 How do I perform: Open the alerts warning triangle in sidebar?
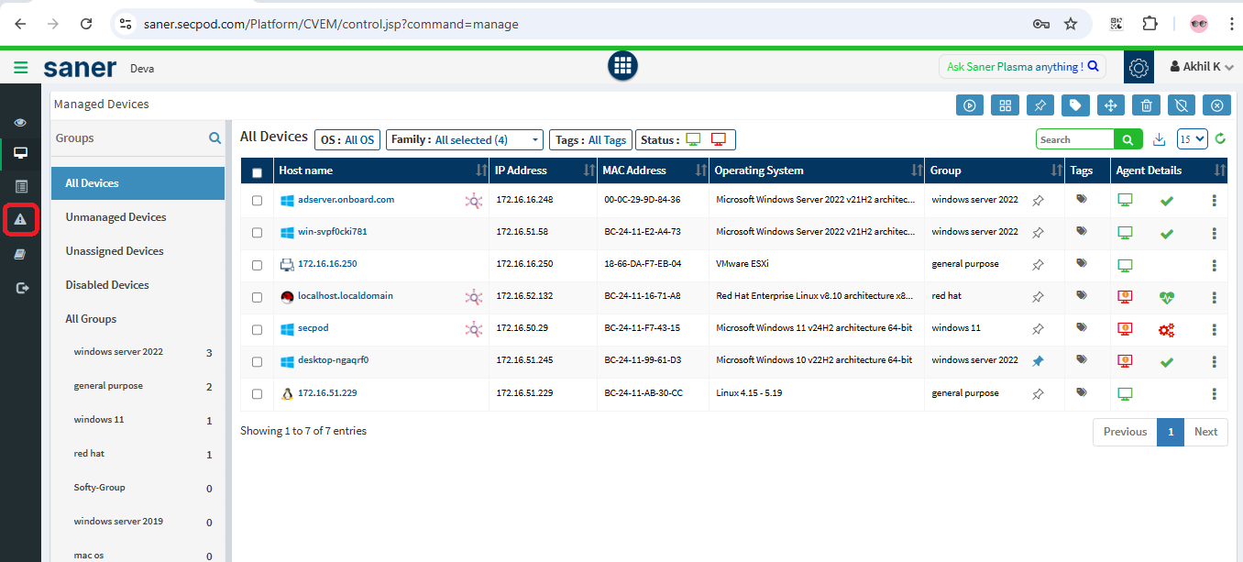20,220
